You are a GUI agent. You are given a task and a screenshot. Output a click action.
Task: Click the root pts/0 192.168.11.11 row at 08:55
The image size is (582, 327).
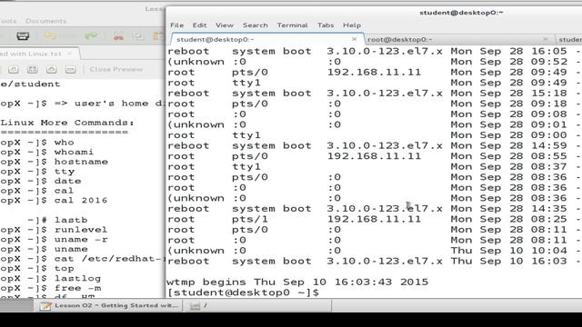coord(374,156)
